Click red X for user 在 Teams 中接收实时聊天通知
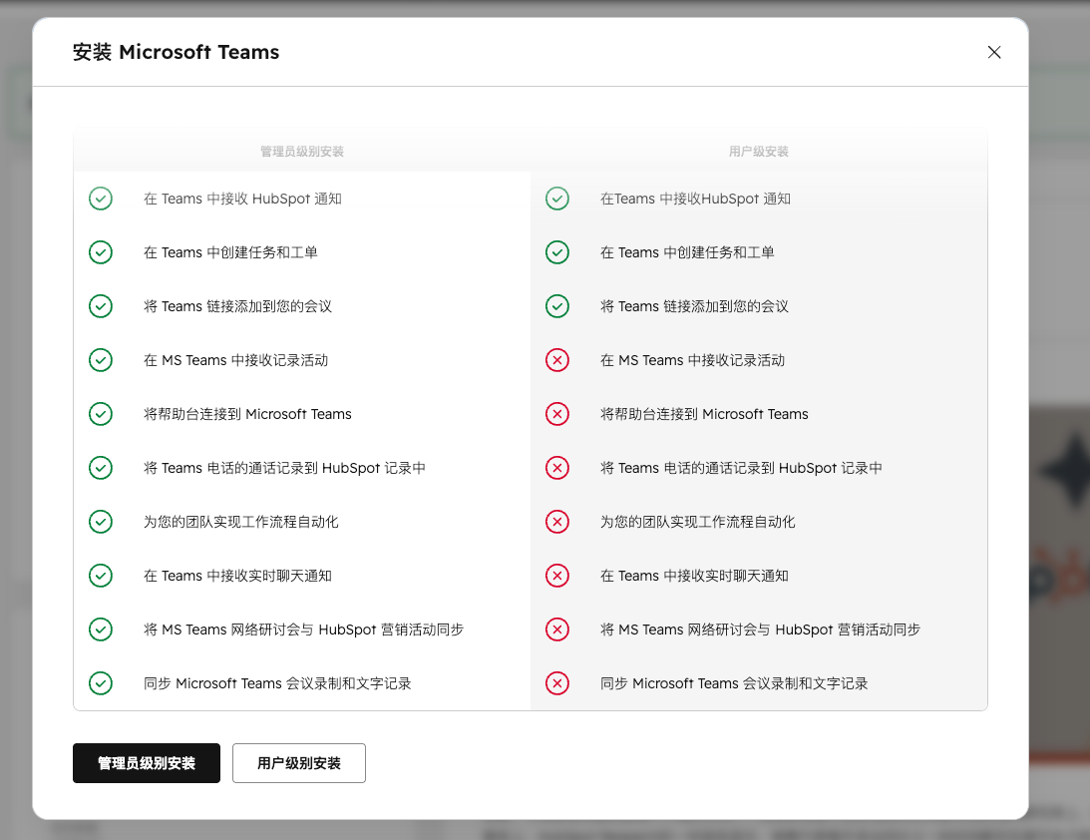 pos(557,576)
